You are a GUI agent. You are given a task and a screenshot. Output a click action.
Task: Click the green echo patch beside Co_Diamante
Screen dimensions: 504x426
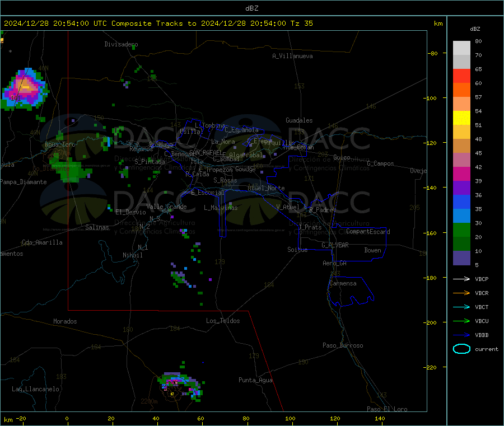tap(70, 170)
